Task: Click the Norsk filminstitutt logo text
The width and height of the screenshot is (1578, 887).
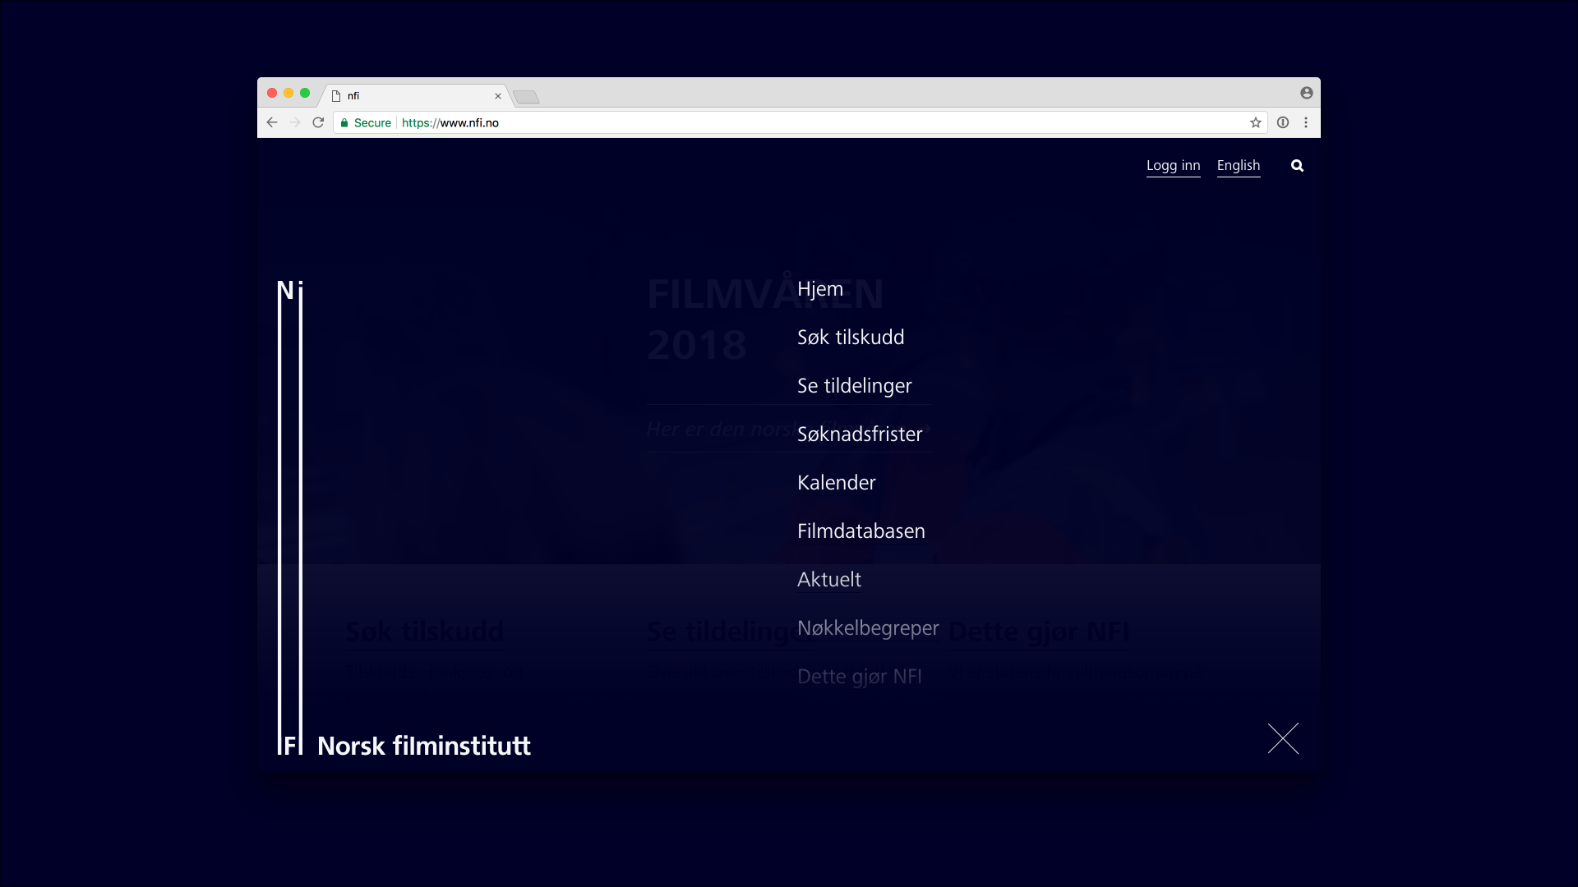Action: click(x=424, y=746)
